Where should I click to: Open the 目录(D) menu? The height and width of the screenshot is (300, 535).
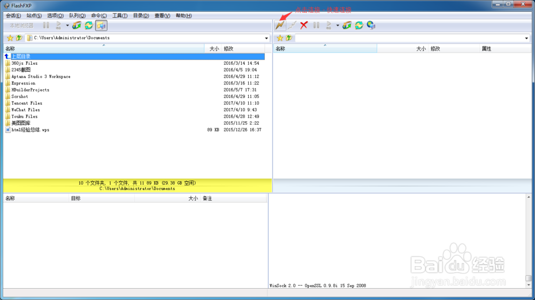click(x=141, y=16)
